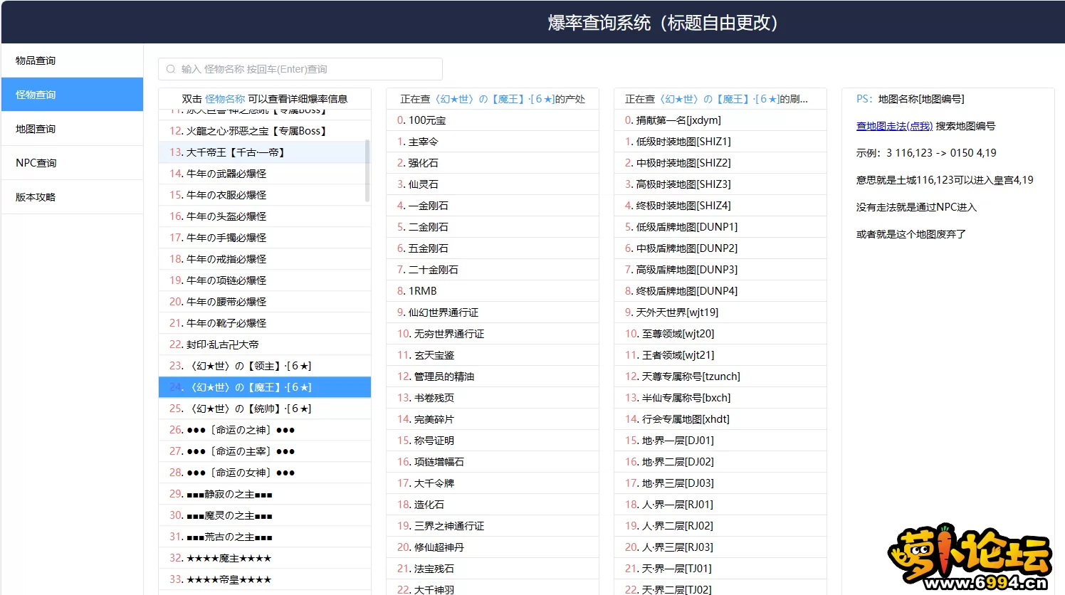Select 18. 牛年の戒指必爆怪

pos(265,259)
